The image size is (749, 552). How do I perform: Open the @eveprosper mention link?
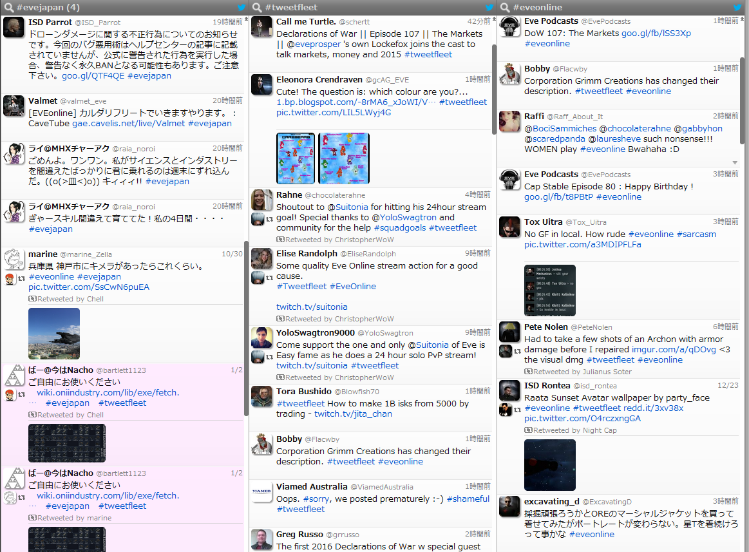click(x=314, y=44)
